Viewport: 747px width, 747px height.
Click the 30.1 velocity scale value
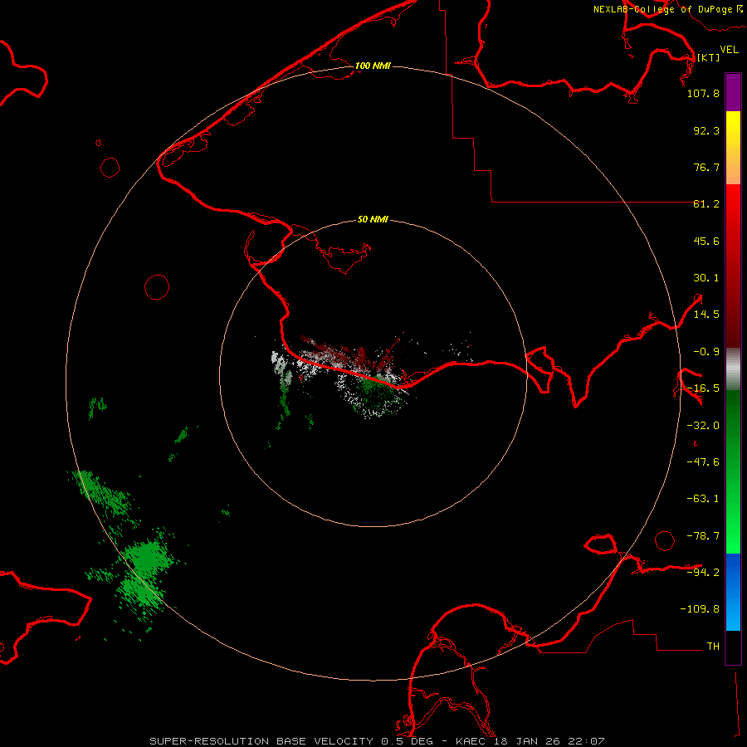coord(706,278)
